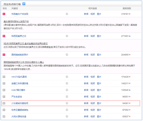Collapse details via square icon in 失踪美女尸体发现 row
This screenshot has height=121, width=143.
[67, 14]
